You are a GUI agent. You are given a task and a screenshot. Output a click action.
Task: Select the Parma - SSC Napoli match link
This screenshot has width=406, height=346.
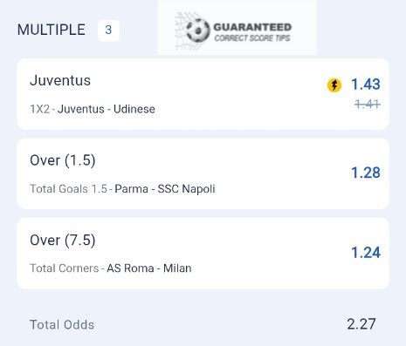point(165,189)
